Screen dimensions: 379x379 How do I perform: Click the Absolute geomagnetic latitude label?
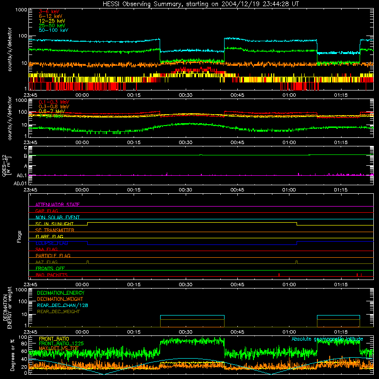click(x=327, y=339)
